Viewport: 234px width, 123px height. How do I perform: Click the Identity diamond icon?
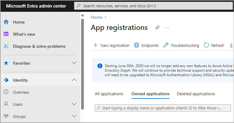6,80
